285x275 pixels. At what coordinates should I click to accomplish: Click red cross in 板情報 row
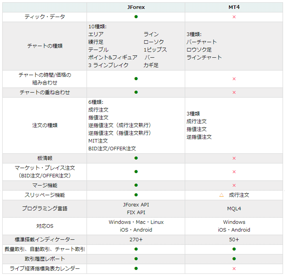pos(234,158)
